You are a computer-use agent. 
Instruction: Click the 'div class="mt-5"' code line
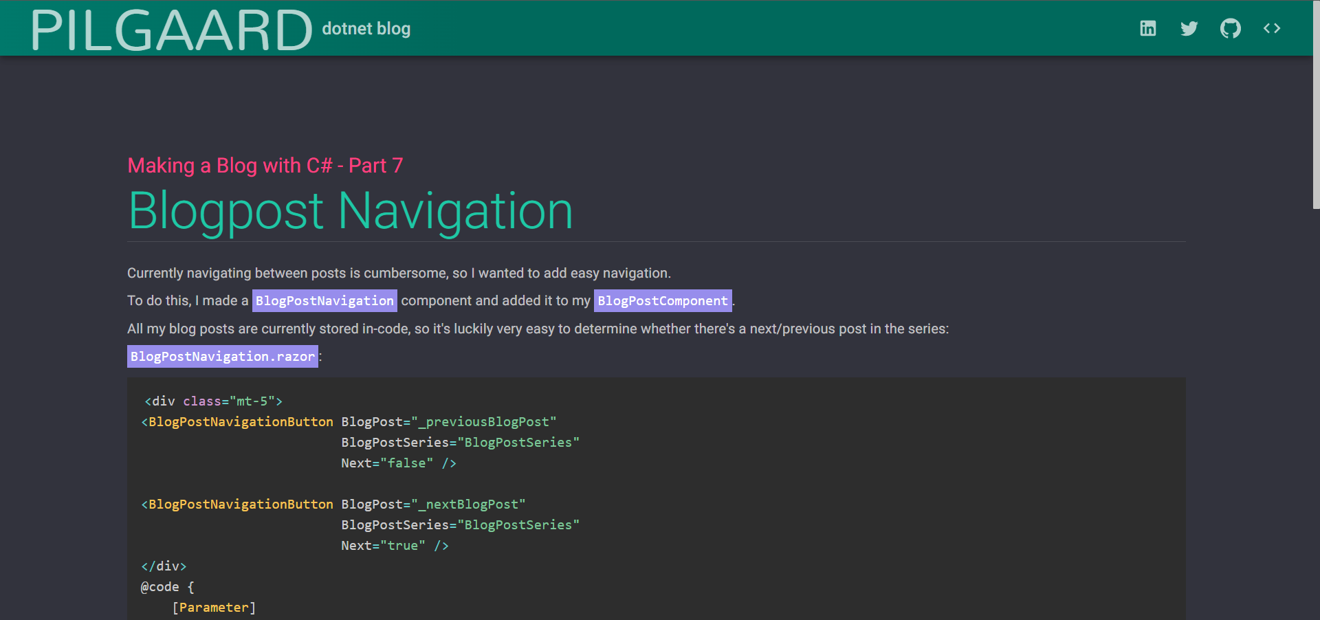point(213,401)
